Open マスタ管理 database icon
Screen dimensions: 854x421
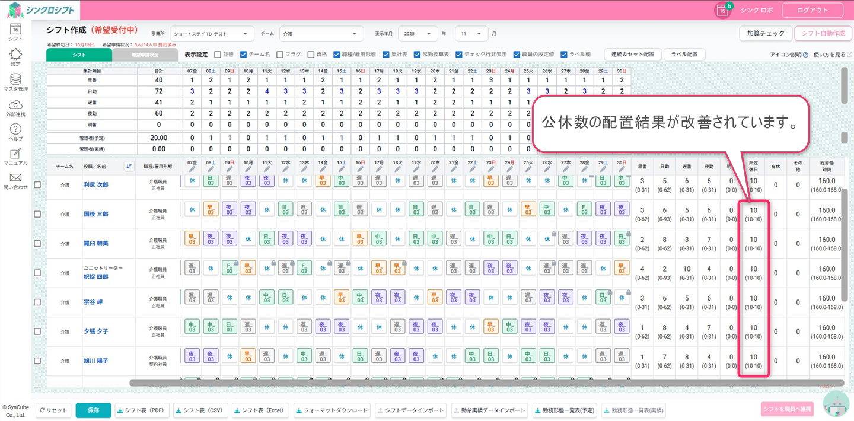[x=15, y=79]
